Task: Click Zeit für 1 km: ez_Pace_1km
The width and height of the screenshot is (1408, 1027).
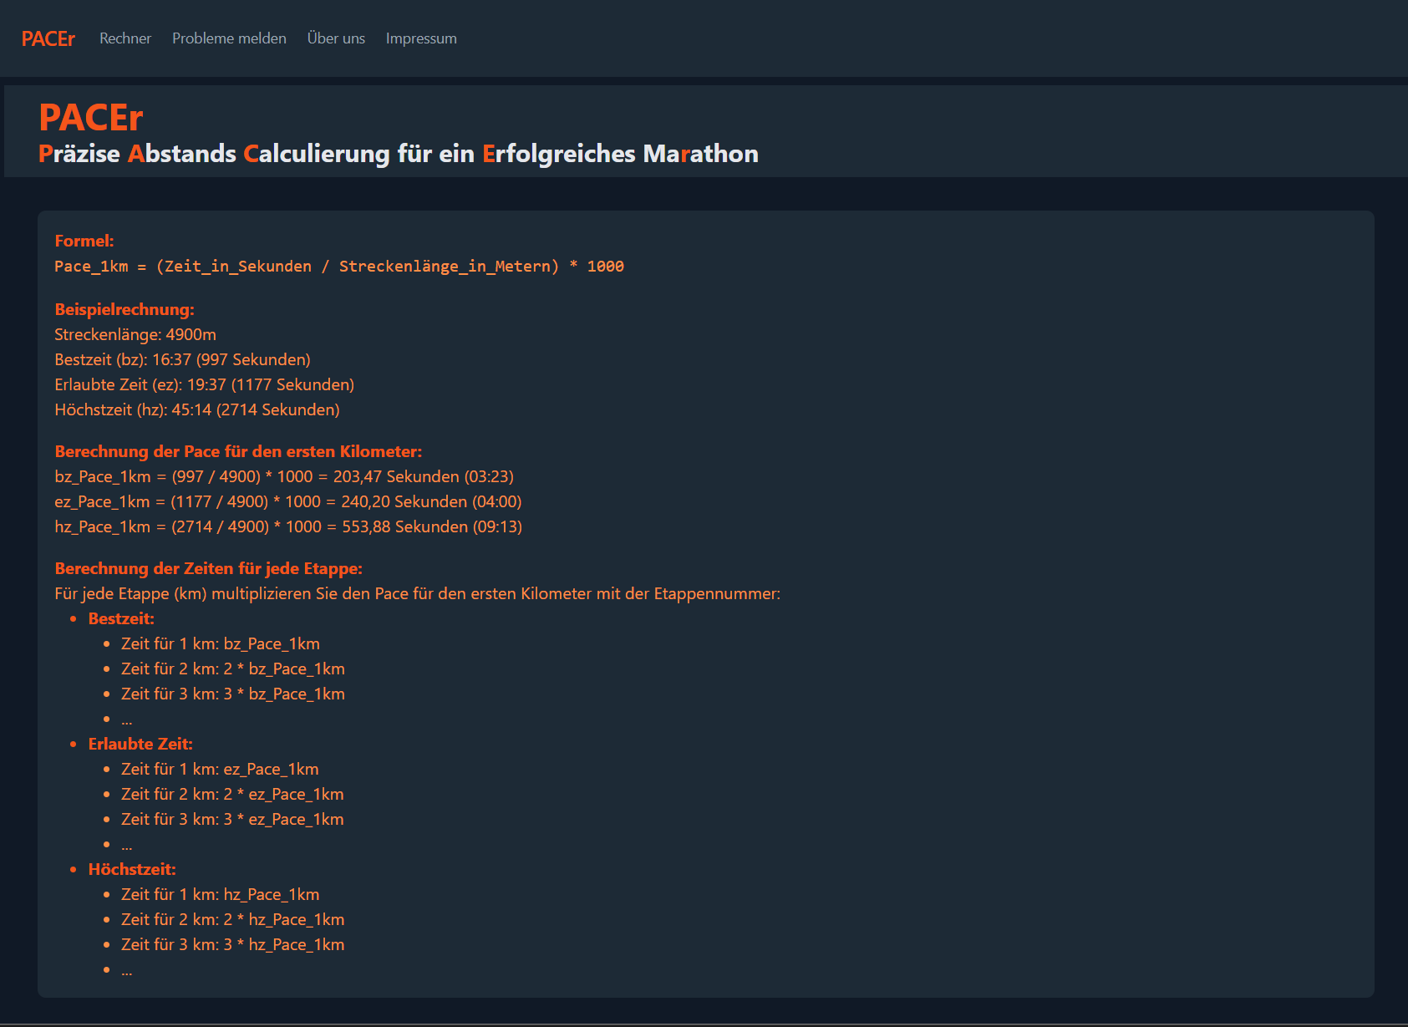Action: coord(220,769)
